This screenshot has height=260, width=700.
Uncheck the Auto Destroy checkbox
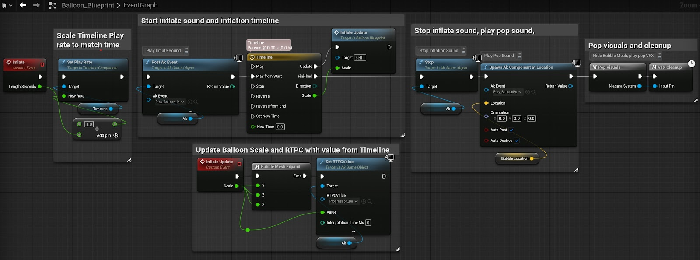(517, 141)
